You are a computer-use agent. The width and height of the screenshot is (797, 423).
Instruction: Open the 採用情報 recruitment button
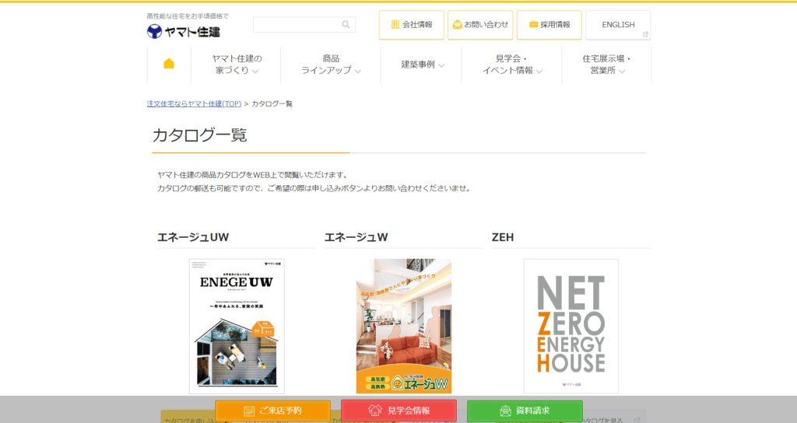tap(549, 25)
